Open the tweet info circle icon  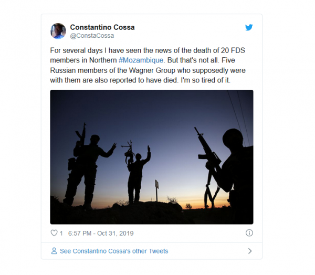[249, 233]
